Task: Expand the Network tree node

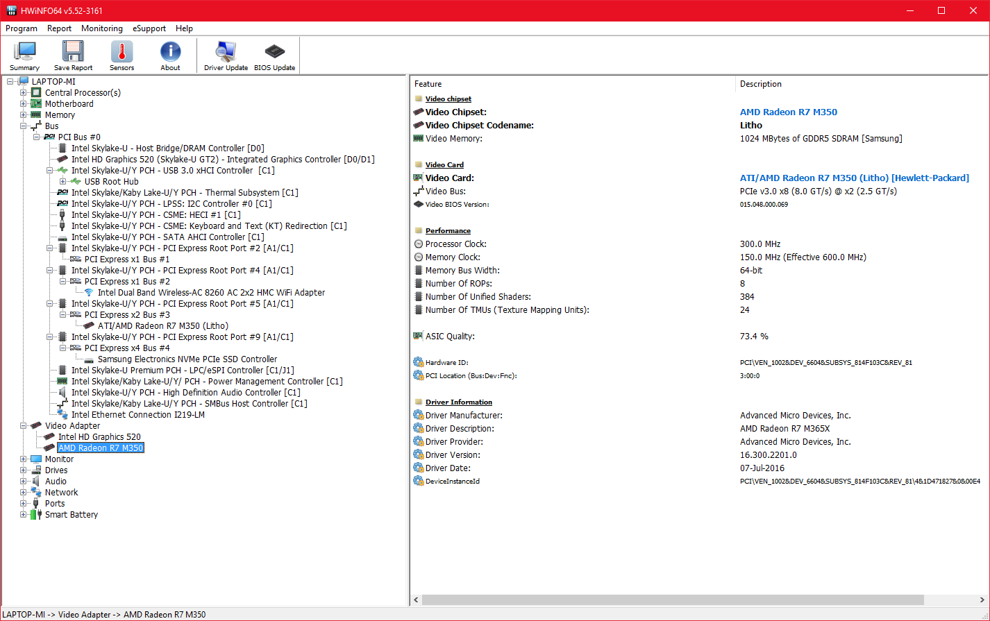Action: click(24, 492)
